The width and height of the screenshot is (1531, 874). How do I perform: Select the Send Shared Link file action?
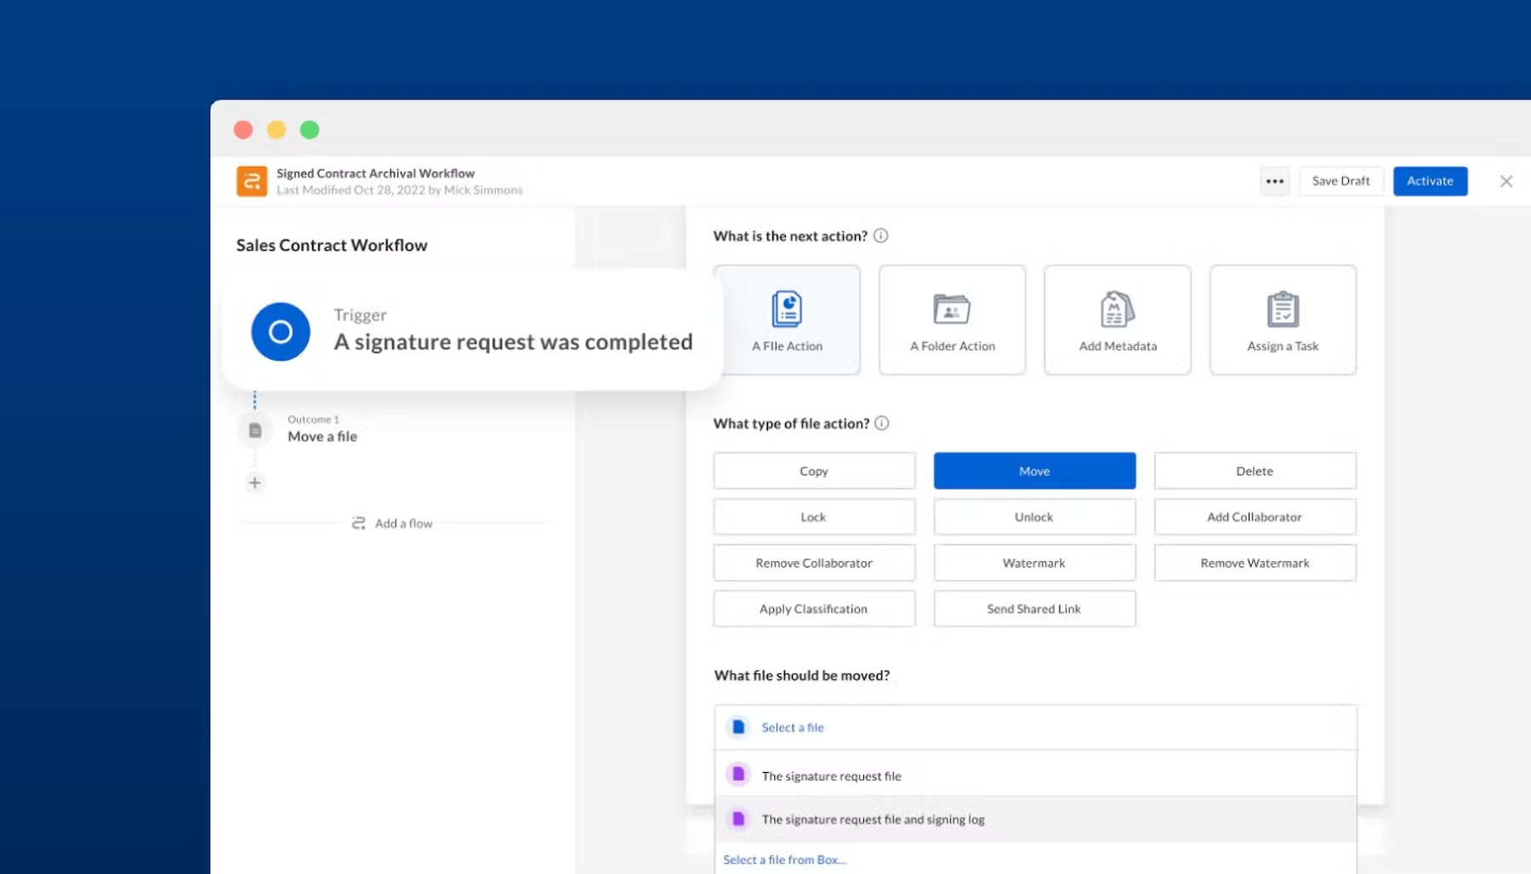pos(1034,609)
